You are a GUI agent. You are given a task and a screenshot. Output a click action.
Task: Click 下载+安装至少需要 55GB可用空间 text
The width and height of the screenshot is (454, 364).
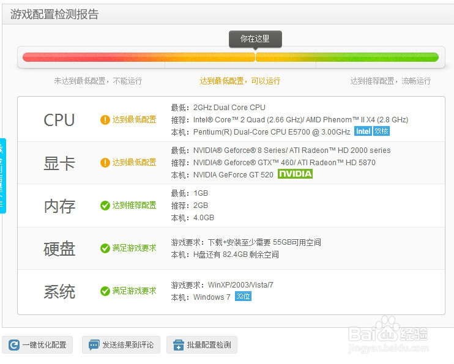coord(264,242)
